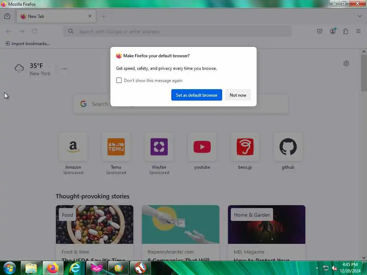Screen dimensions: 367x275
Task: Go back with the back arrow
Action: [x=9, y=32]
